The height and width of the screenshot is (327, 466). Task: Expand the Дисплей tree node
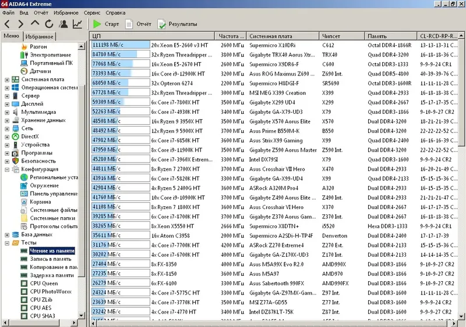click(x=7, y=105)
